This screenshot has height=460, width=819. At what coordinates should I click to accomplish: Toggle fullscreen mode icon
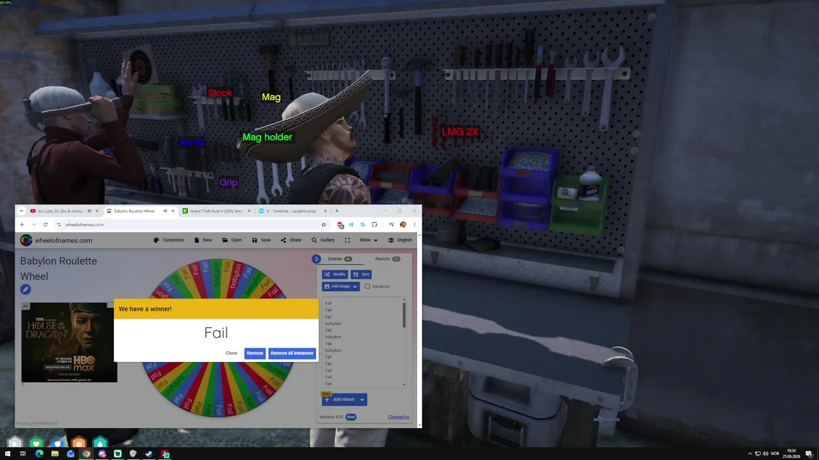click(347, 240)
